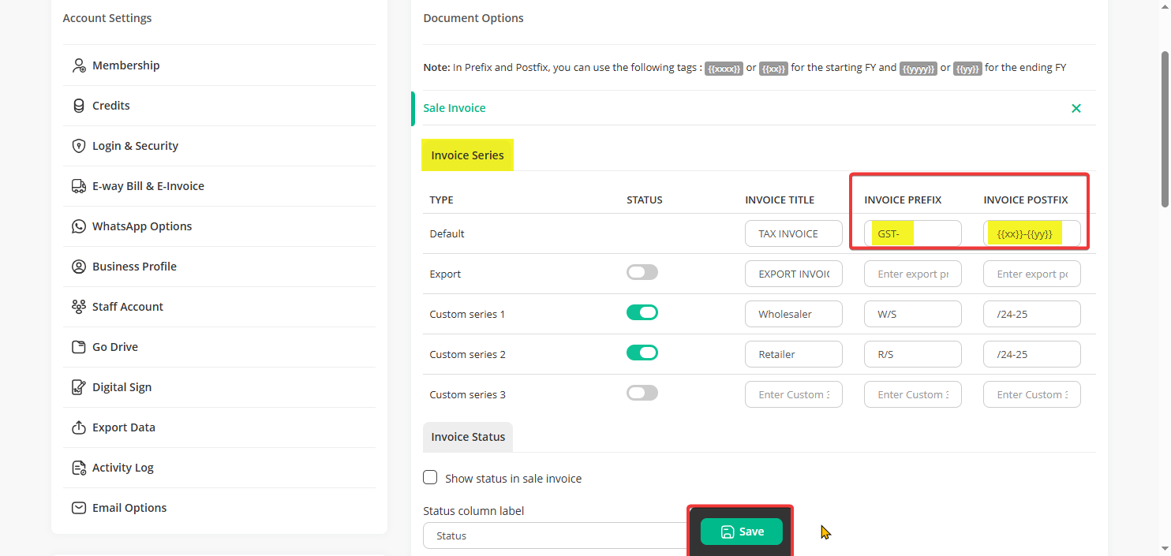
Task: Edit the Wholesaler title field
Action: pos(794,314)
